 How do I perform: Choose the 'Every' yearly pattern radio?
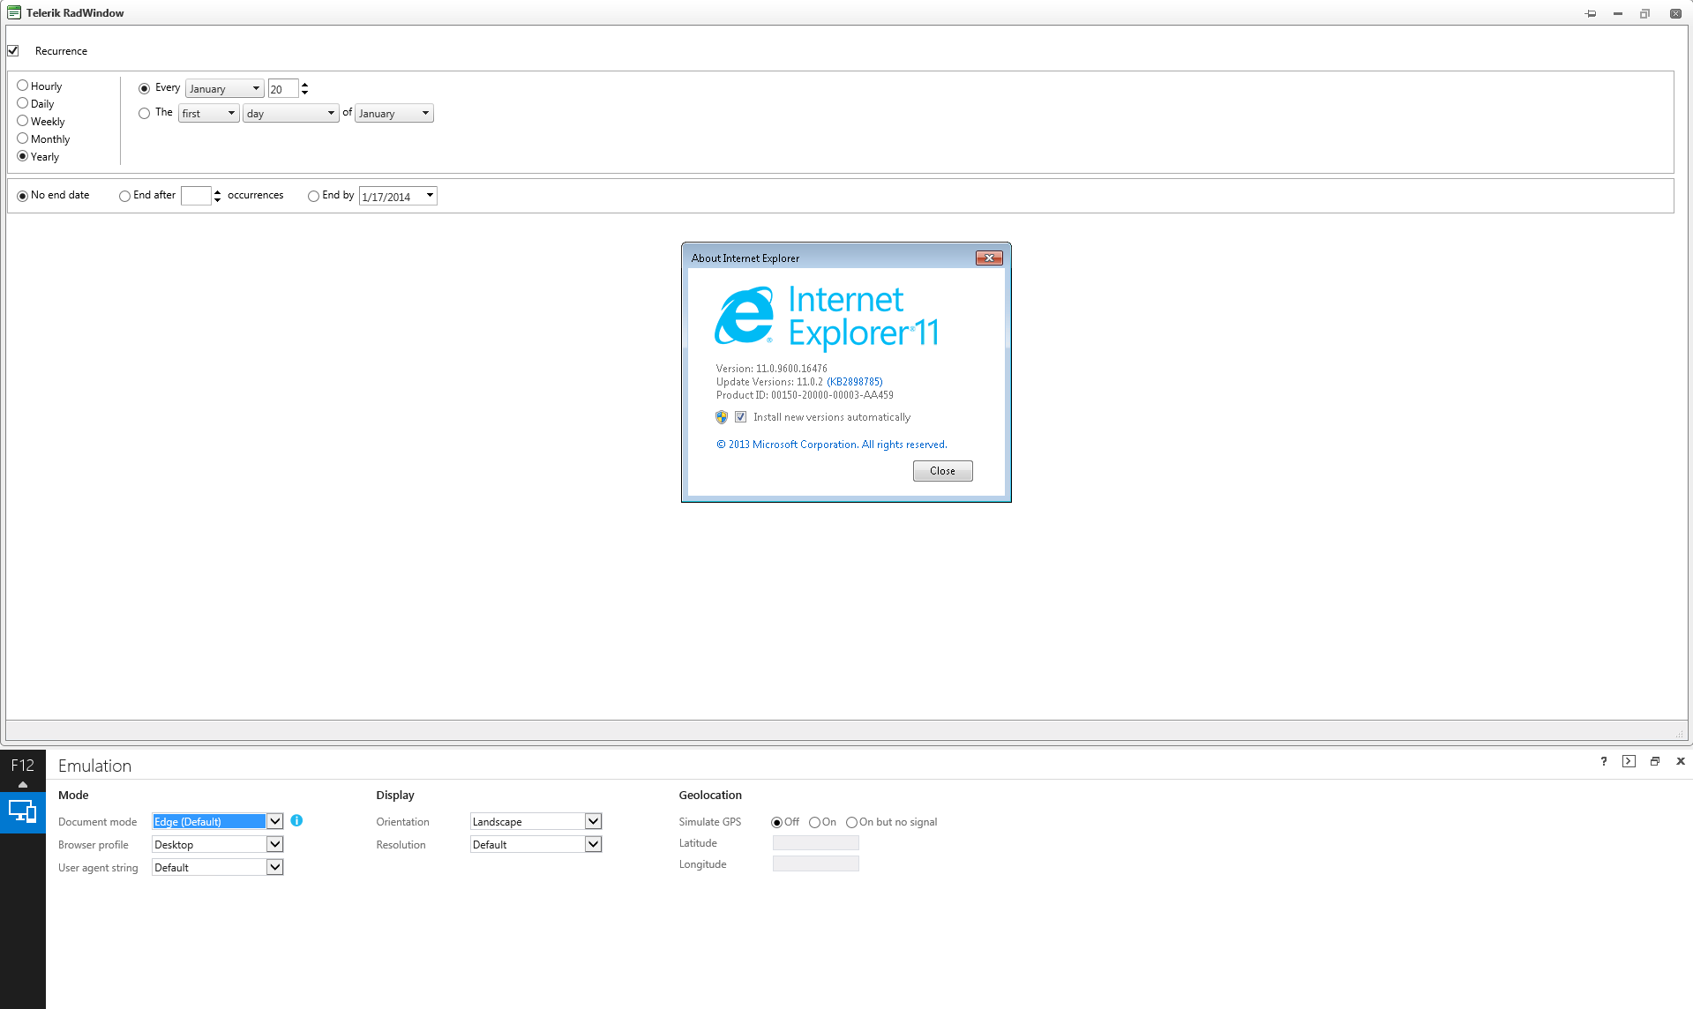[144, 88]
